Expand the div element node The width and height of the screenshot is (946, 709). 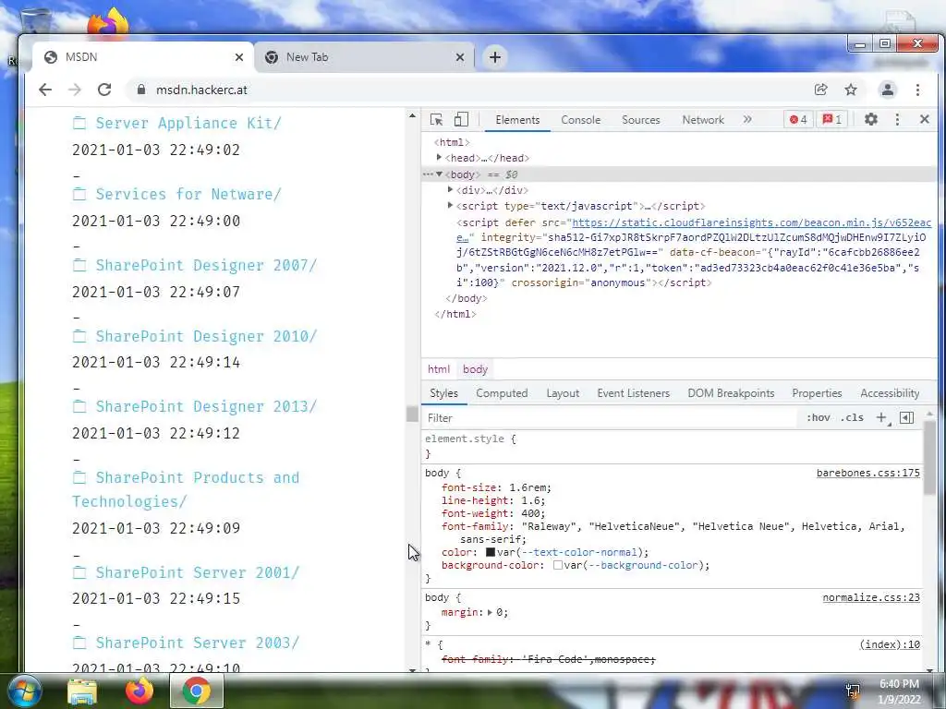click(450, 190)
